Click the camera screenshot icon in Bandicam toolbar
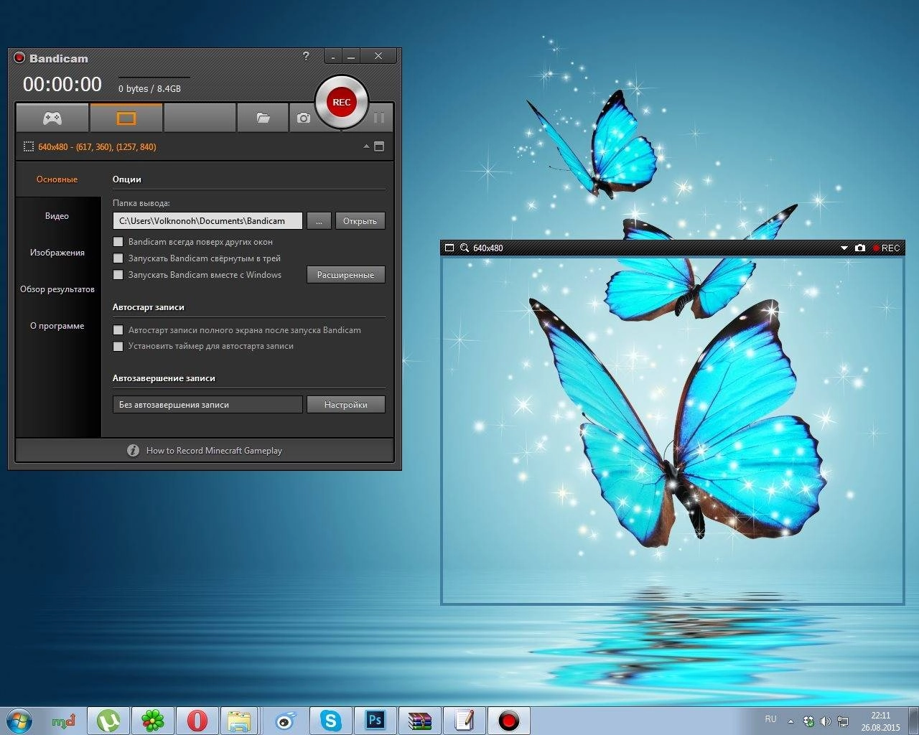The height and width of the screenshot is (735, 919). pyautogui.click(x=304, y=118)
